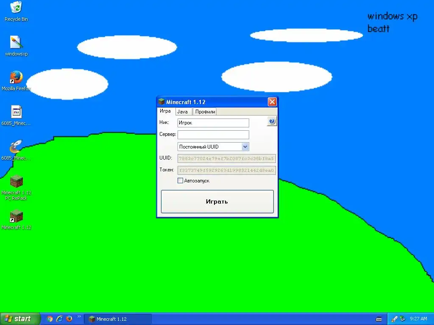Click the Сервер input field
The height and width of the screenshot is (325, 434).
pos(213,135)
